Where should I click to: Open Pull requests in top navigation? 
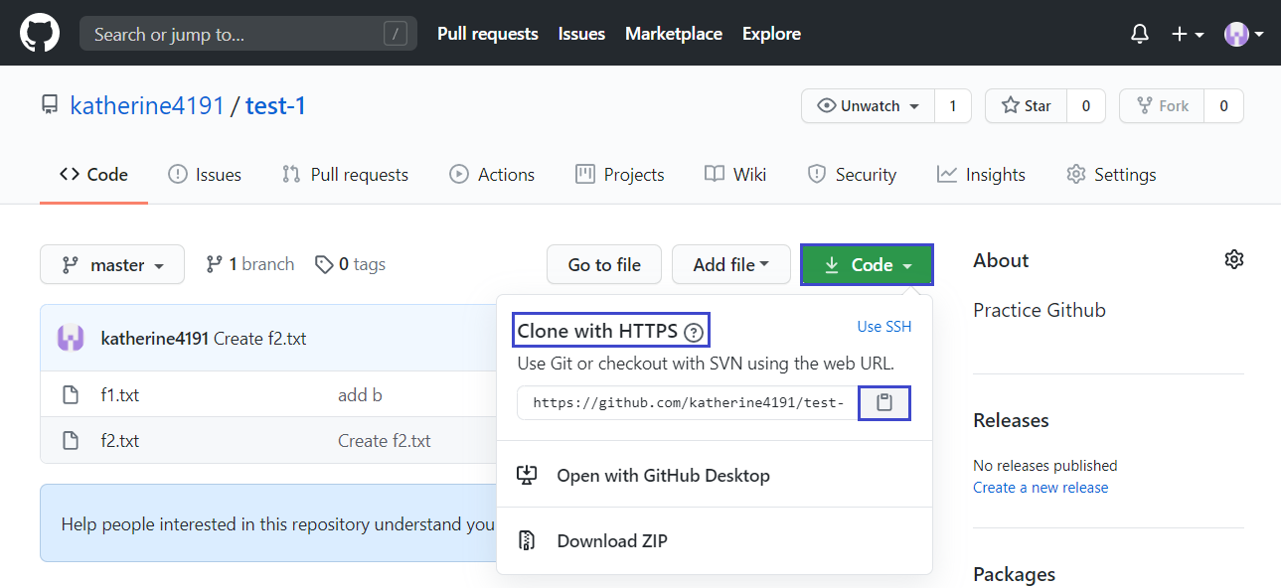[488, 34]
